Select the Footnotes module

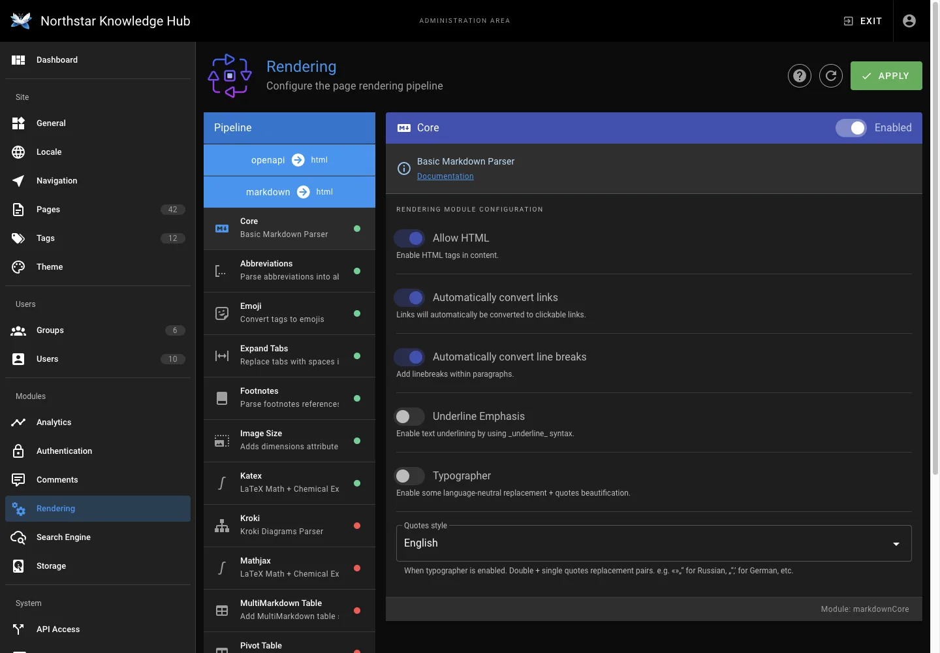tap(289, 398)
